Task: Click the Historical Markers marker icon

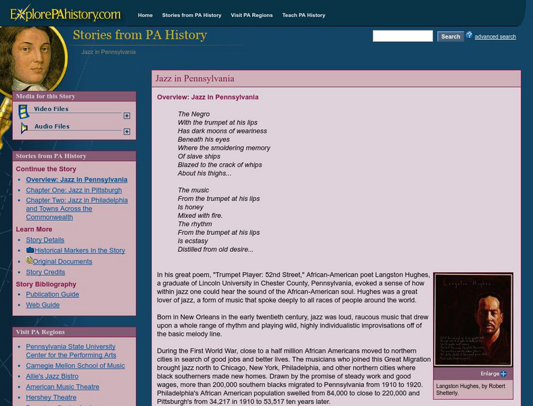Action: click(x=30, y=250)
